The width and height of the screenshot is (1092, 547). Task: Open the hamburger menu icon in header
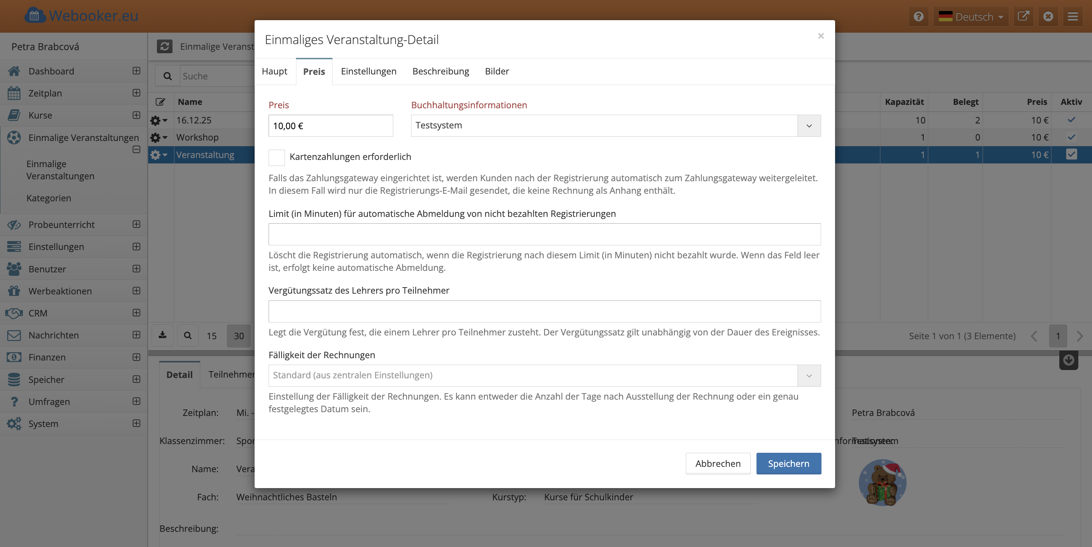click(x=1073, y=17)
